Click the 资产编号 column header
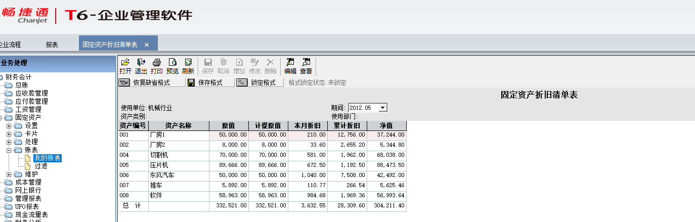Screen dimensions: 695x222 [133, 125]
